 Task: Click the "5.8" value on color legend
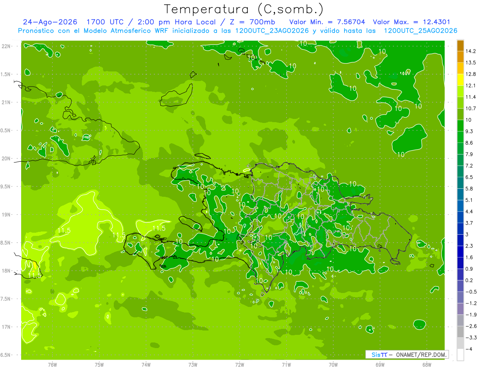tap(469, 188)
